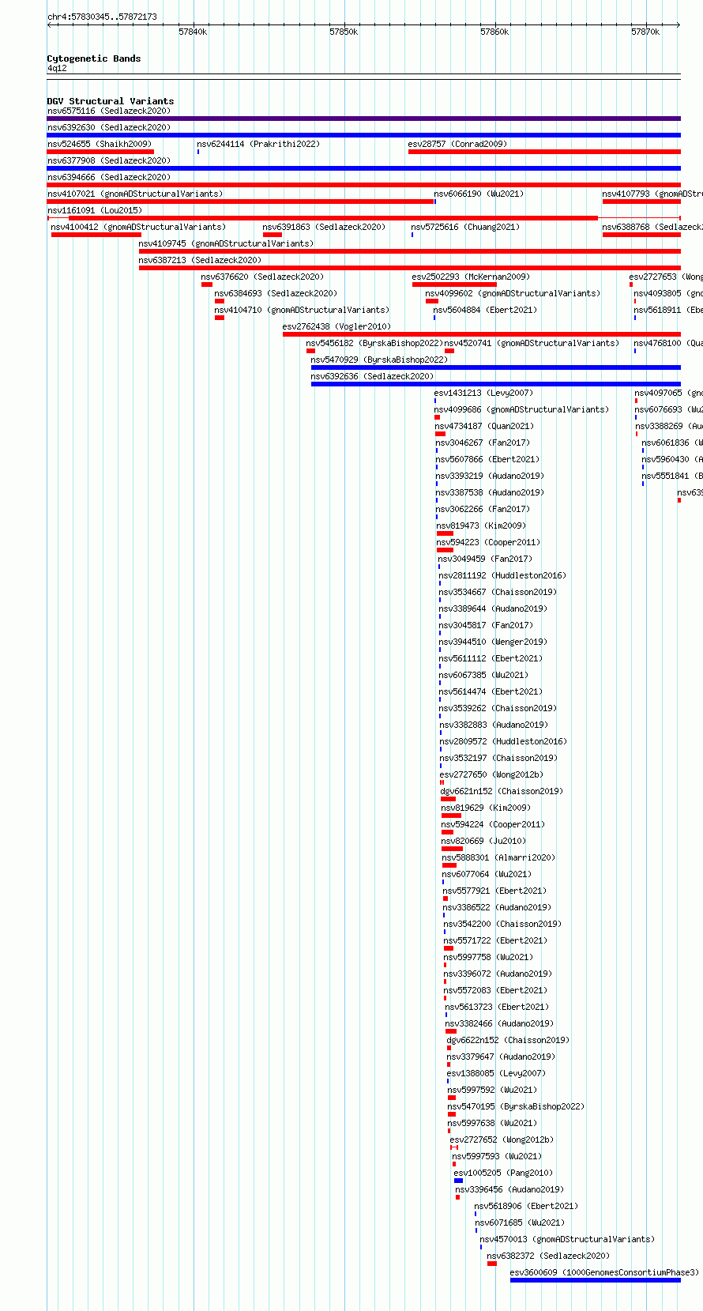This screenshot has height=1311, width=703.
Task: Select nsv3396456 (Audano2019) label
Action: [x=509, y=1189]
